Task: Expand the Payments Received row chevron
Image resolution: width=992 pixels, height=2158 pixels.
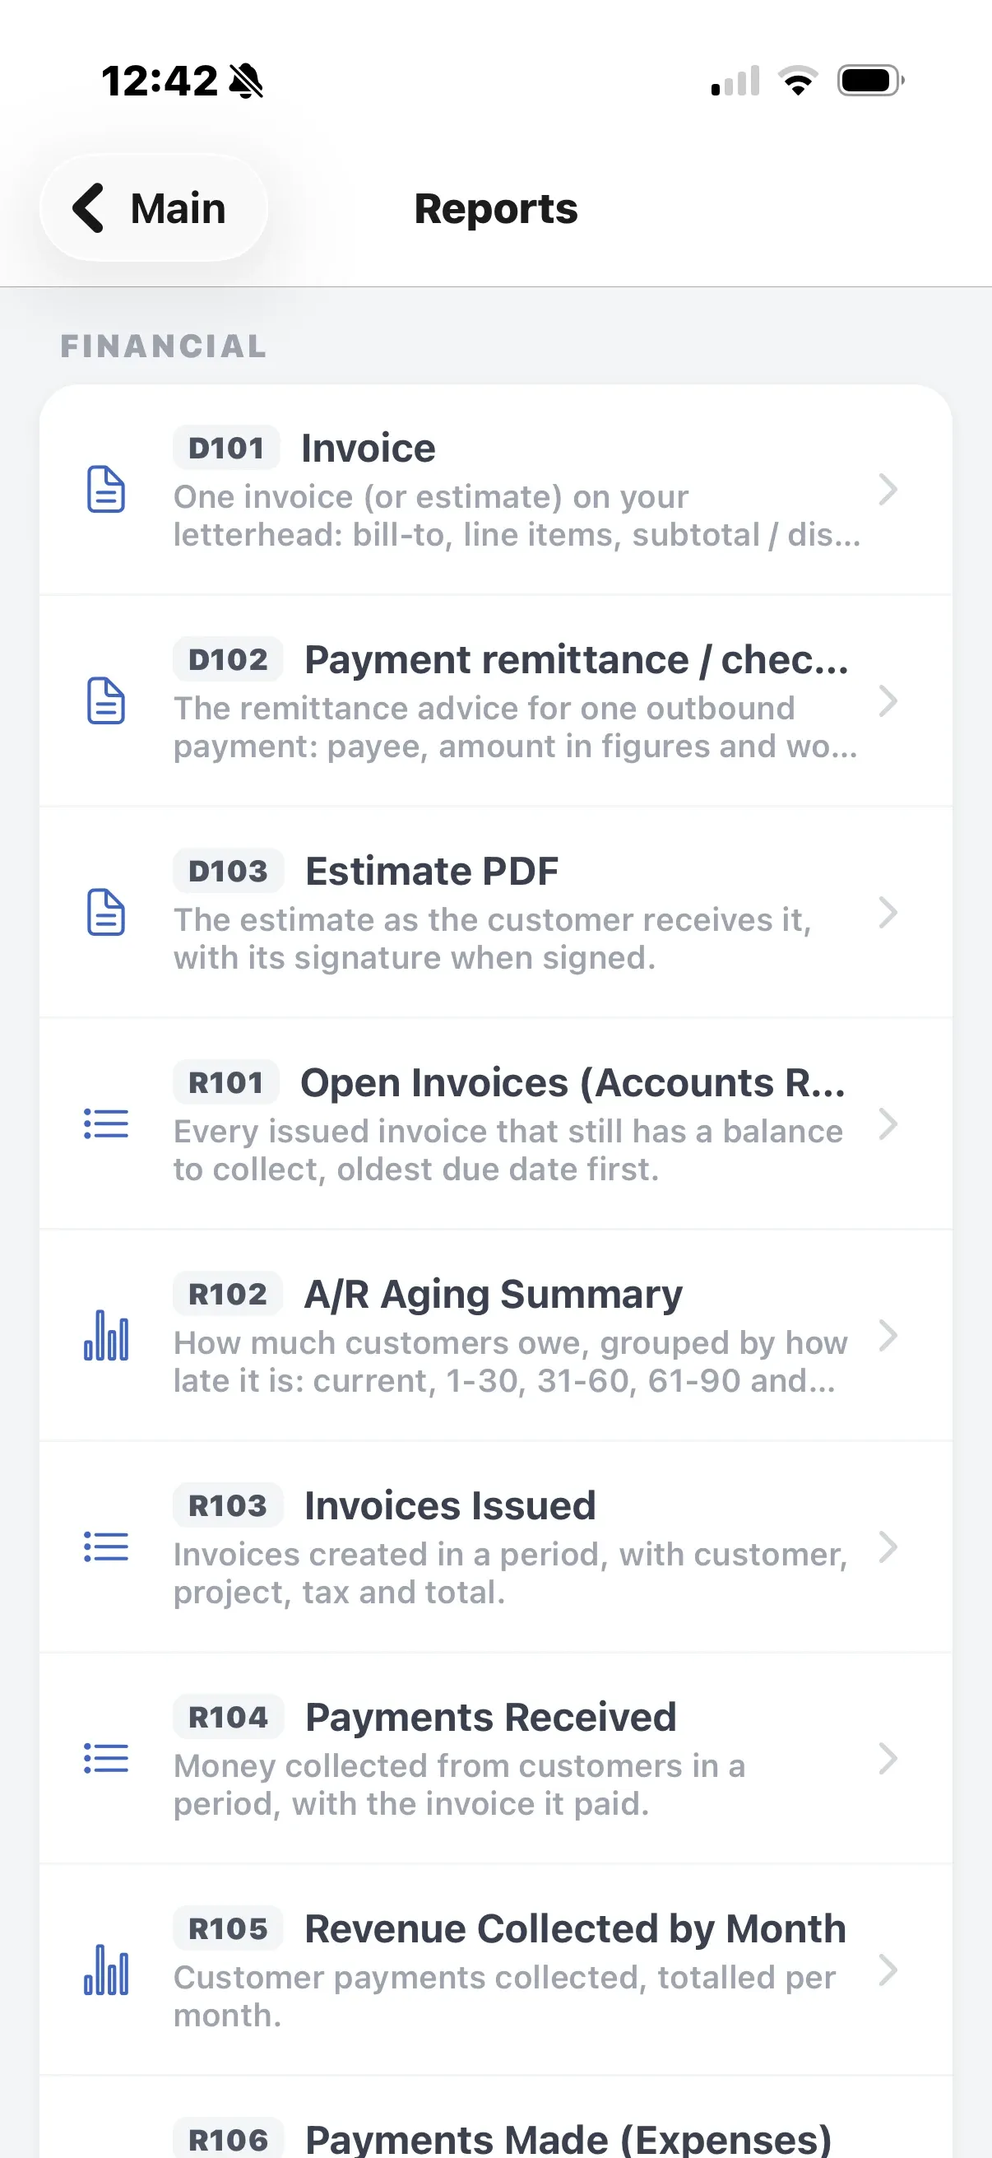Action: (x=888, y=1758)
